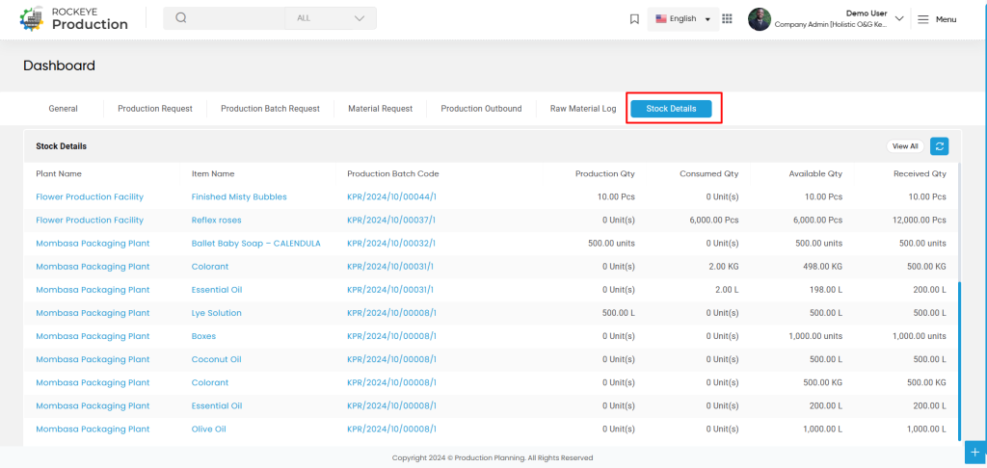987x468 pixels.
Task: Open Mombasa Packaging Plant in Olive Oil row
Action: 93,429
